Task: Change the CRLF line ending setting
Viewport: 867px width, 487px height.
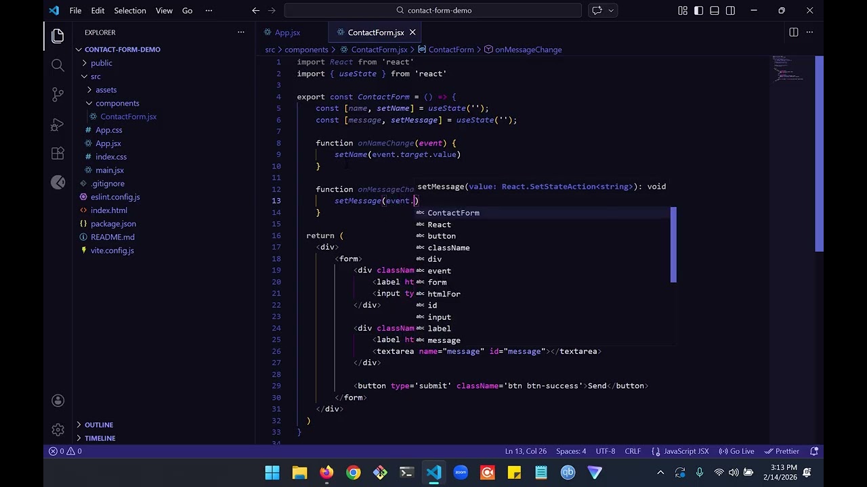Action: point(633,451)
